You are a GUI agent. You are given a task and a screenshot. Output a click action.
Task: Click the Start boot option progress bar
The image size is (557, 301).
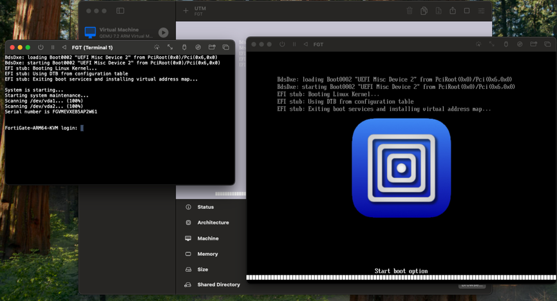401,278
